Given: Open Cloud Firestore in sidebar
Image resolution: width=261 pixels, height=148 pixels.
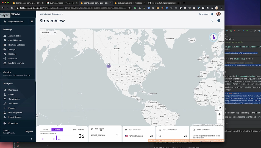Looking at the screenshot, I should coord(15,40).
